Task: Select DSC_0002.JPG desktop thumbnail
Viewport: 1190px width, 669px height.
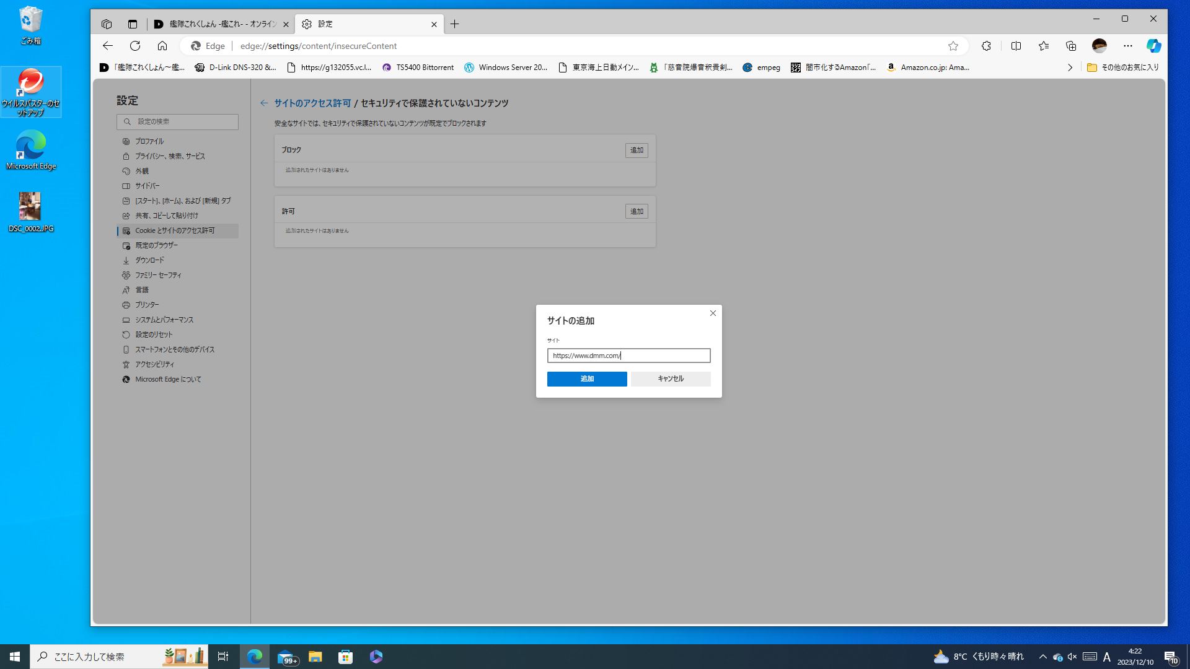Action: click(x=30, y=212)
